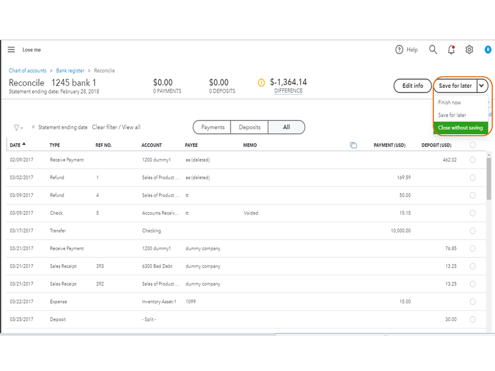Click the TYPE column header

(55, 145)
